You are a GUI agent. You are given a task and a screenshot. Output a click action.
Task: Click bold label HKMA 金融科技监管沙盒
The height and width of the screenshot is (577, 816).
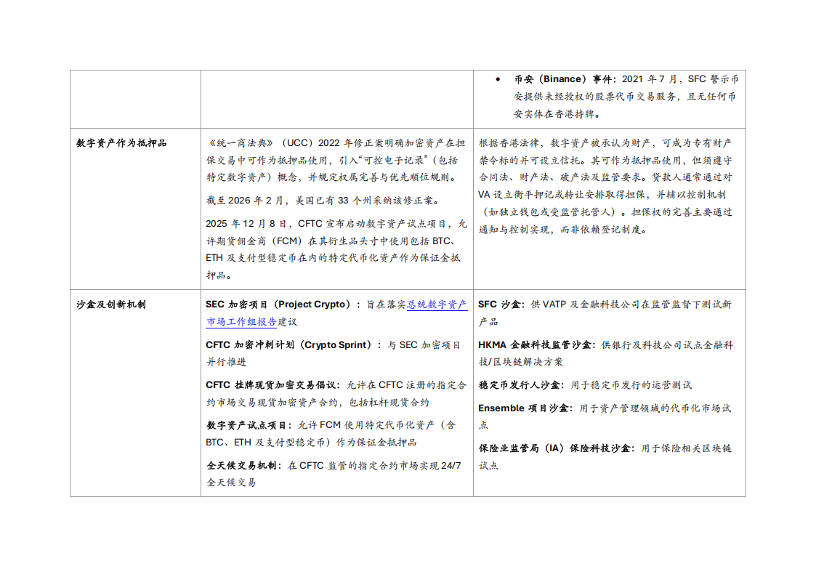pos(535,345)
